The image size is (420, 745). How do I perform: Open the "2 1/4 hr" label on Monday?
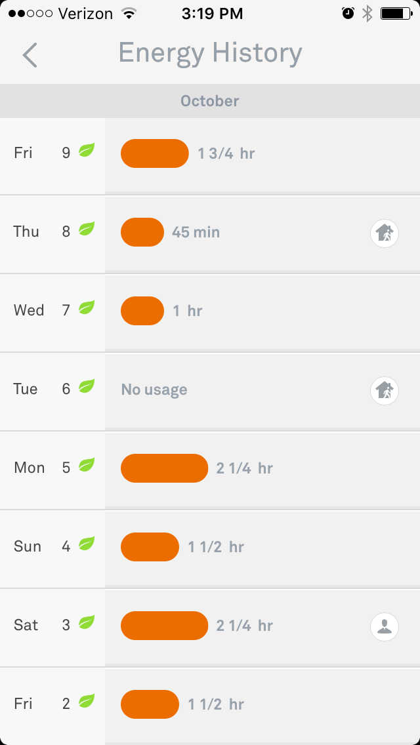point(244,468)
